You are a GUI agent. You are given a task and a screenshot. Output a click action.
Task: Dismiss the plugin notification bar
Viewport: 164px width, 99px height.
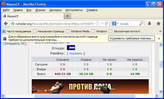tap(159, 39)
